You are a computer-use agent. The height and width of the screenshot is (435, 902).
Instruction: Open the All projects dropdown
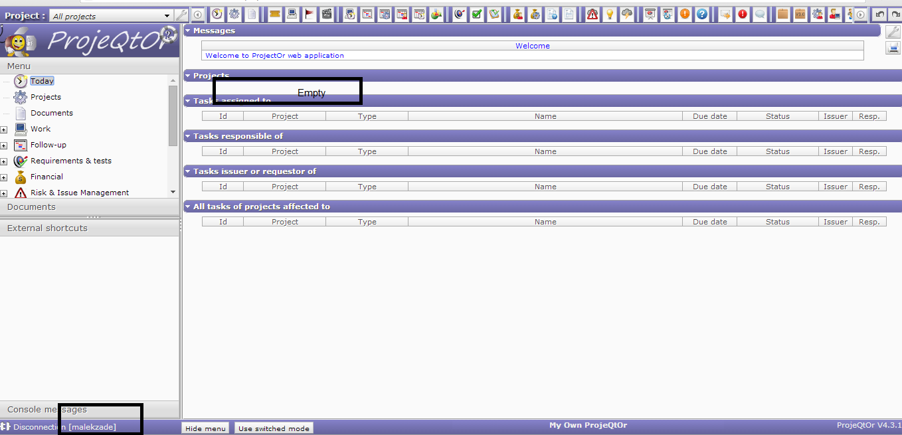167,16
